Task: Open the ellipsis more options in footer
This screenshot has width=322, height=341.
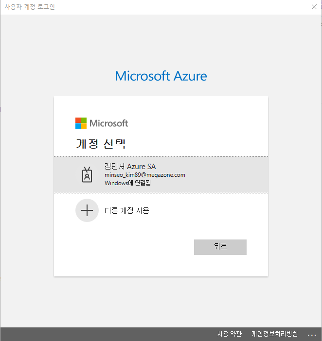Action: tap(312, 335)
